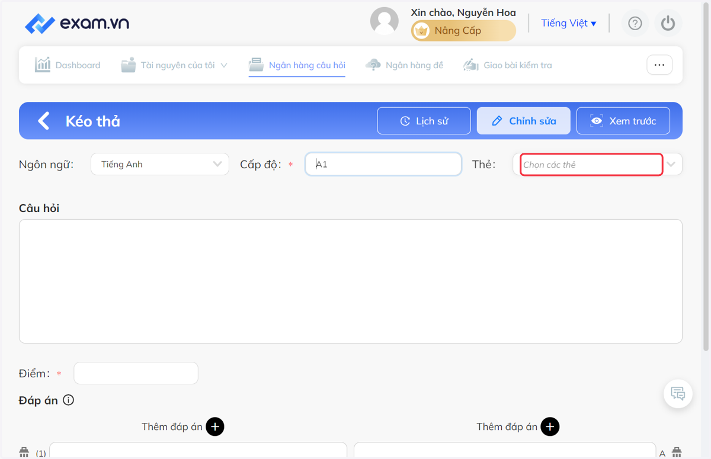Screen dimensions: 711x459
Task: Click the right Thêm đáp án plus button
Action: tap(550, 426)
